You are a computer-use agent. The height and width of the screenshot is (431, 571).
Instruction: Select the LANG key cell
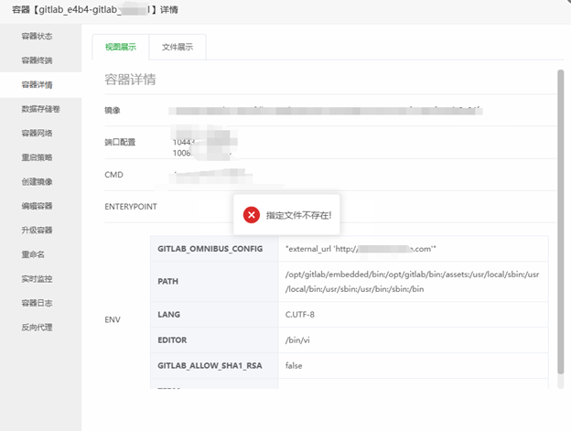(x=214, y=315)
